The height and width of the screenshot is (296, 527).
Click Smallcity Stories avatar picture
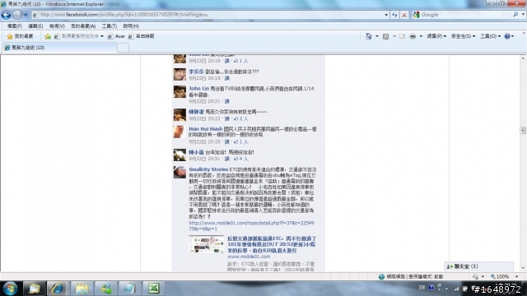(x=180, y=172)
